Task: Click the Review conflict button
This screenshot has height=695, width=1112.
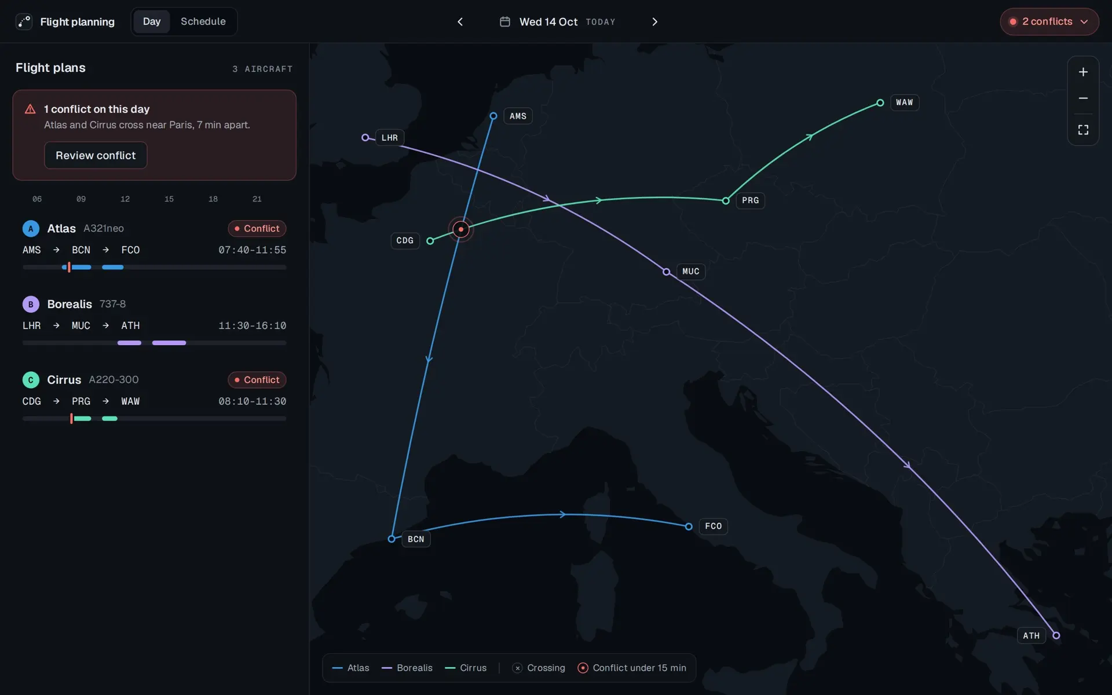Action: point(96,155)
